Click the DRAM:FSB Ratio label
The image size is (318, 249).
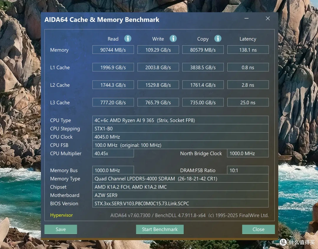tap(198, 171)
